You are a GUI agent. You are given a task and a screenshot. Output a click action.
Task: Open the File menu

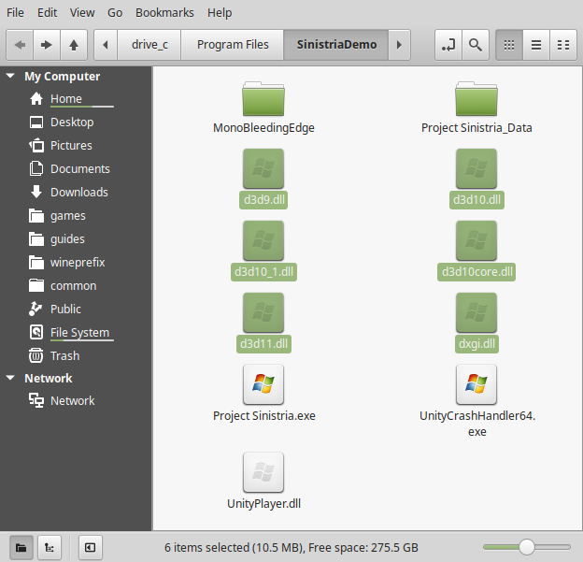pyautogui.click(x=15, y=13)
